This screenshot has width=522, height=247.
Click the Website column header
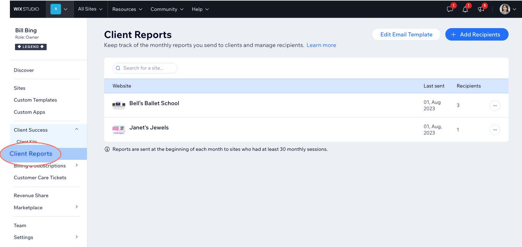tap(122, 86)
